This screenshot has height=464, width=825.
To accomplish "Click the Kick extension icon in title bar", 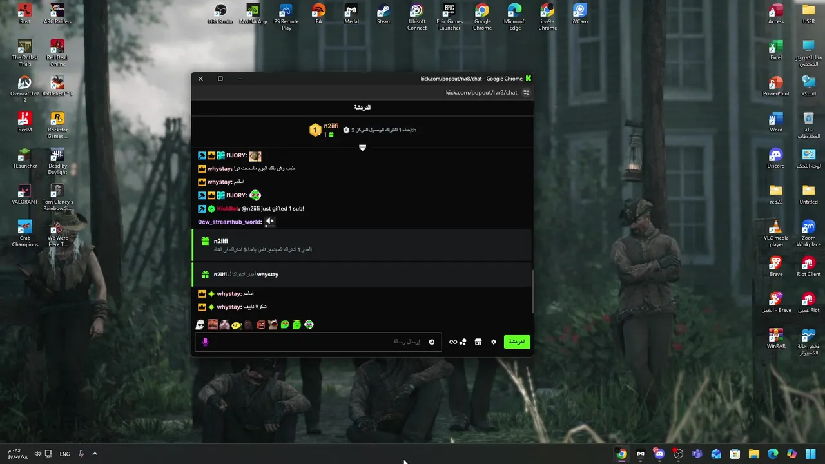I will (x=529, y=79).
